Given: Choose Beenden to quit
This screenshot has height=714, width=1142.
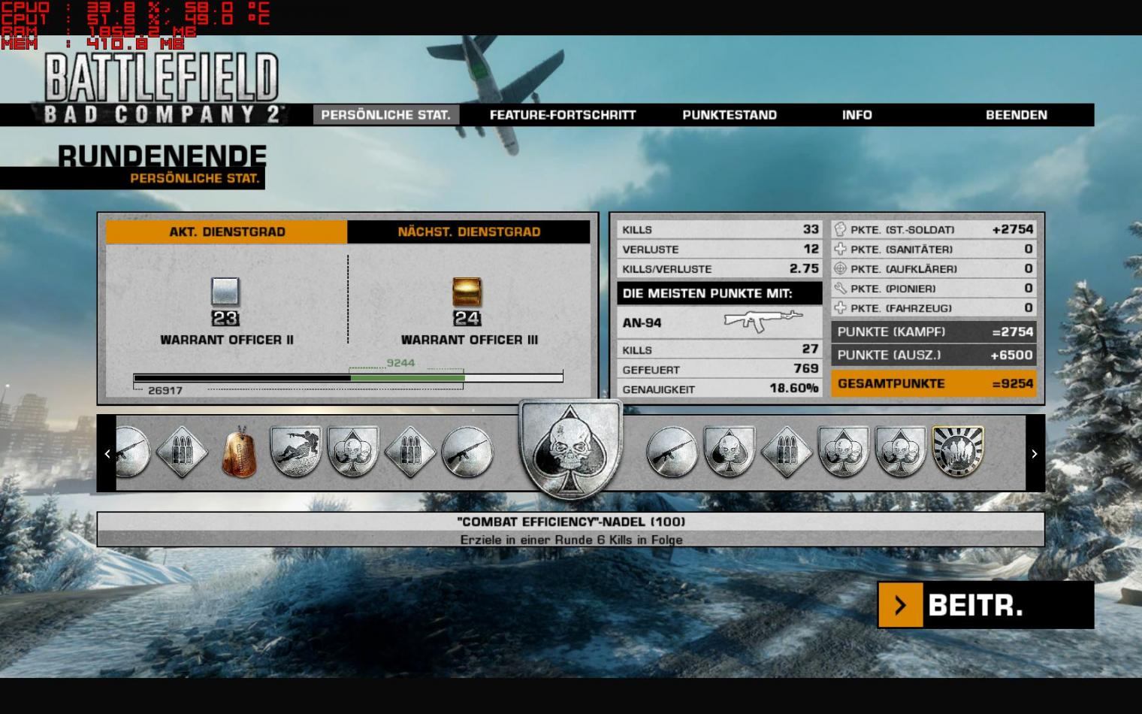Looking at the screenshot, I should point(1016,115).
